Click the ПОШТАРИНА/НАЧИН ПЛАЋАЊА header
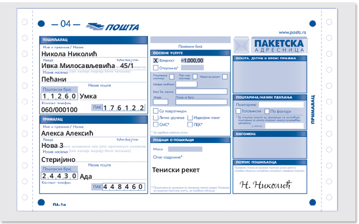 click(x=270, y=97)
